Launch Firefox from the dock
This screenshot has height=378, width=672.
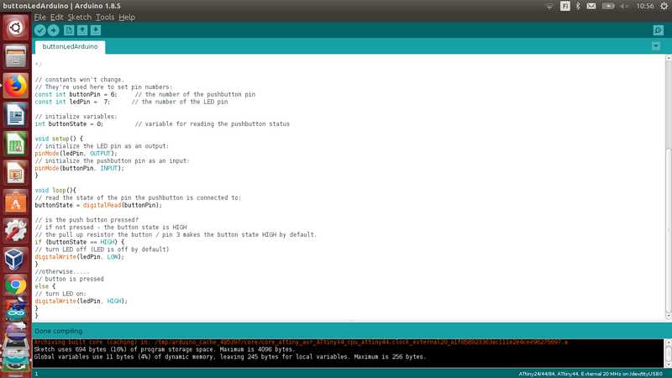coord(15,86)
